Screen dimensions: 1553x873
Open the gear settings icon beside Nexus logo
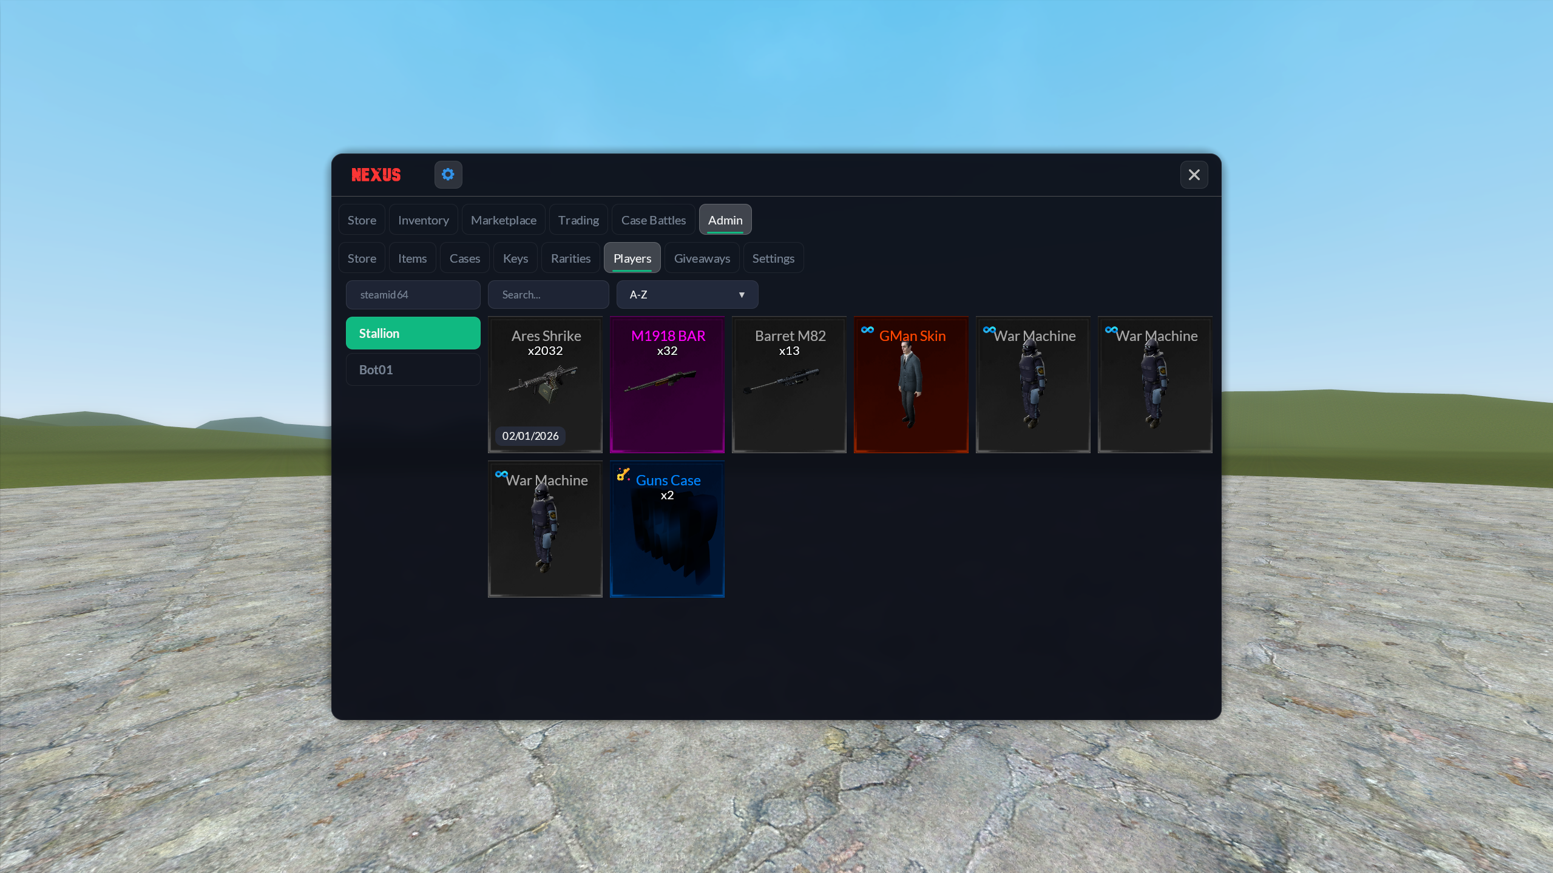pyautogui.click(x=448, y=175)
